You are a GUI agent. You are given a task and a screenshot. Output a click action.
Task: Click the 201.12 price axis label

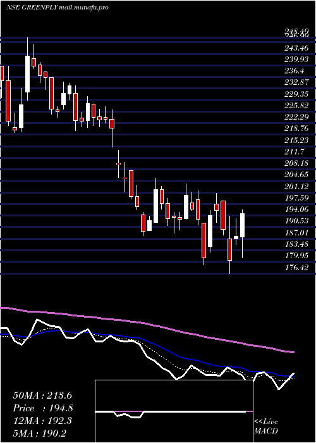(x=296, y=187)
